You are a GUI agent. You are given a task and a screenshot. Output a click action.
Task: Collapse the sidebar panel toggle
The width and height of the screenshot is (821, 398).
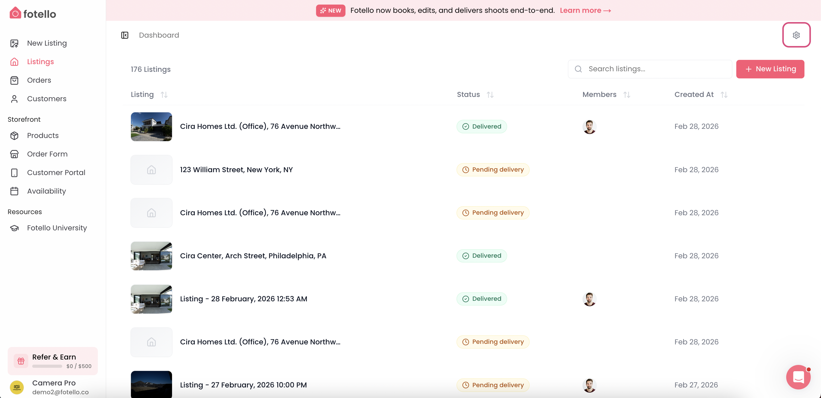[125, 35]
